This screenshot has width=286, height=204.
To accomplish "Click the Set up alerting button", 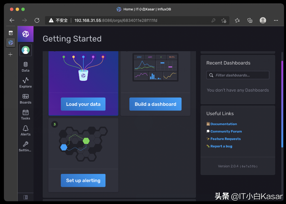I will (83, 181).
